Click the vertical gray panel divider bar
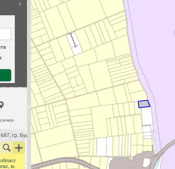This screenshot has width=175, height=169. [x=29, y=84]
